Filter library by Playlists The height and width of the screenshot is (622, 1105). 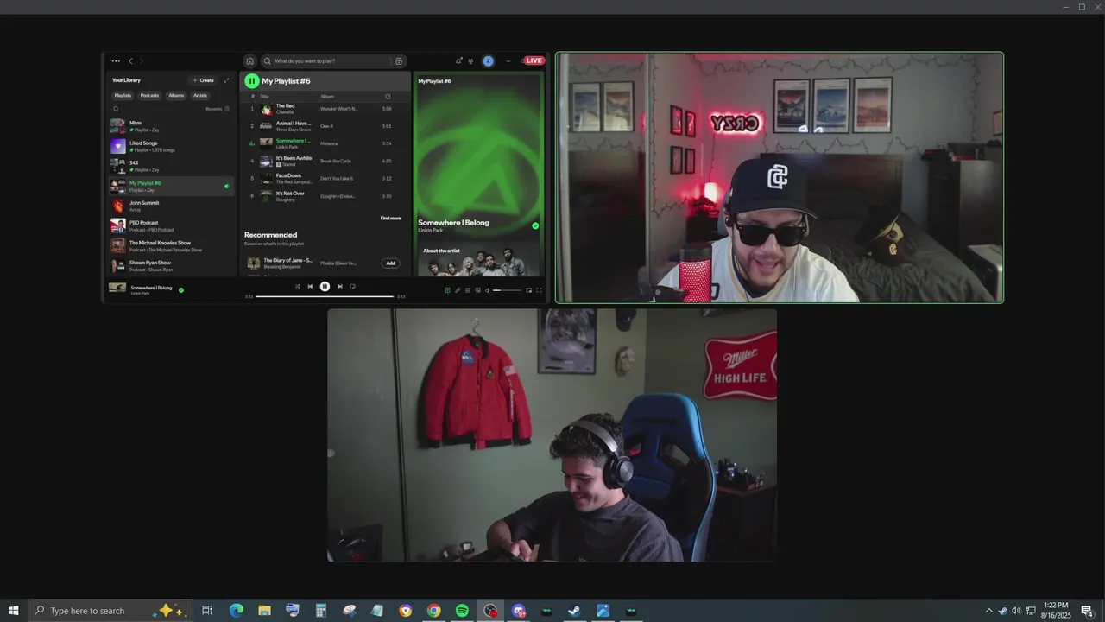[x=123, y=95]
